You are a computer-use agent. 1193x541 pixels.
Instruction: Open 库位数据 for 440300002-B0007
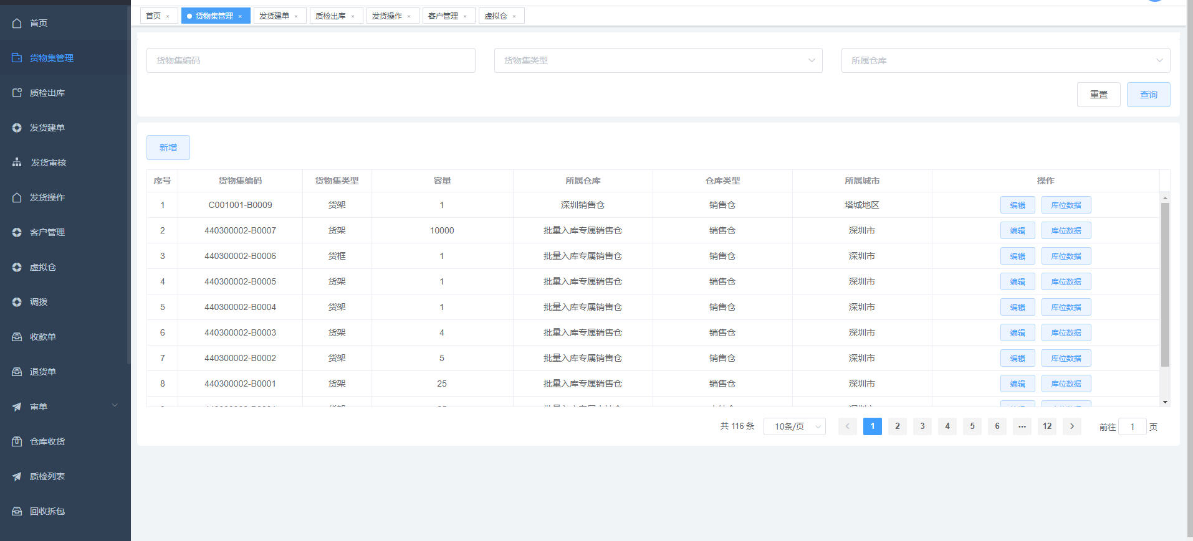pos(1066,230)
